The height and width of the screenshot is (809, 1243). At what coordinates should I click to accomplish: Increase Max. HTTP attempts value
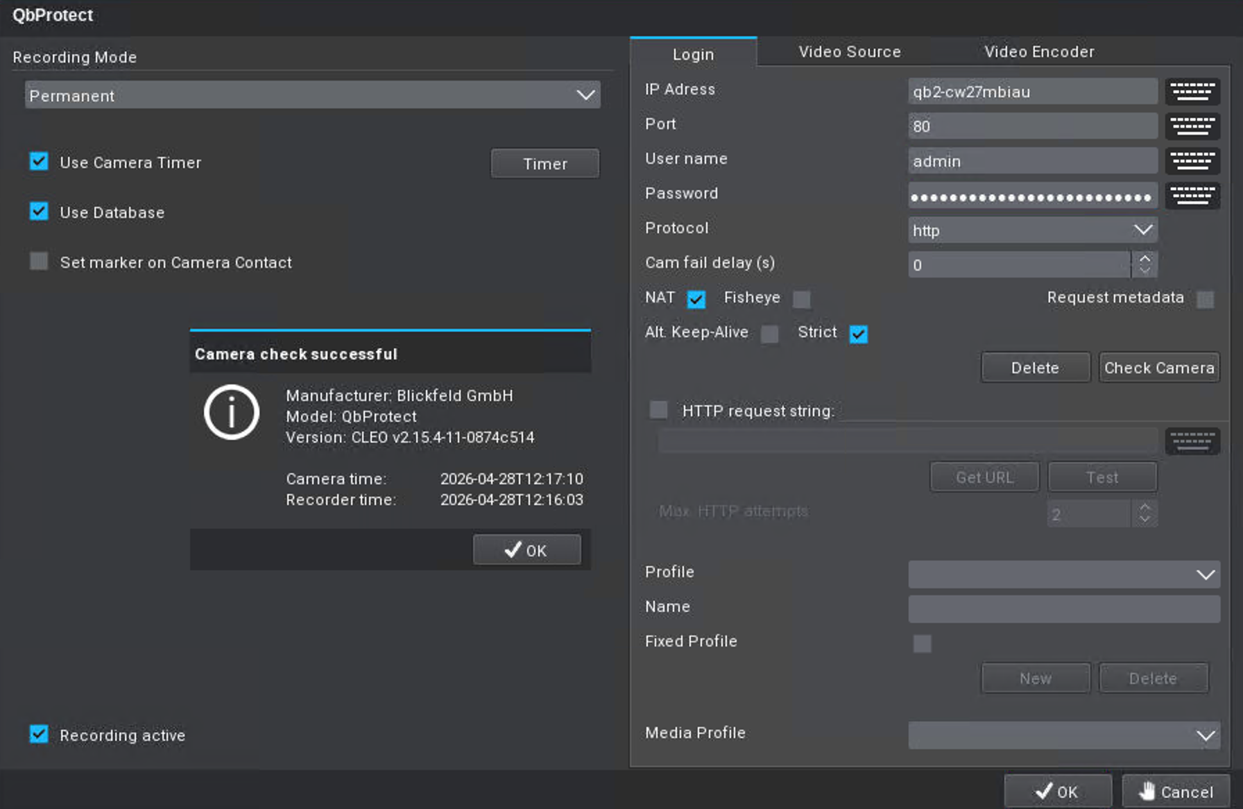pyautogui.click(x=1145, y=507)
